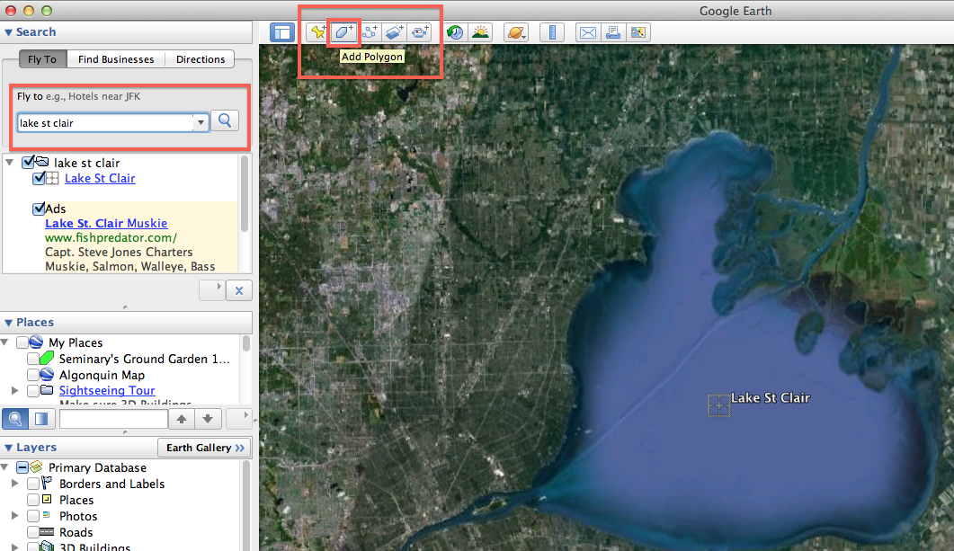Open the Earth Gallery
954x551 pixels.
[x=204, y=447]
